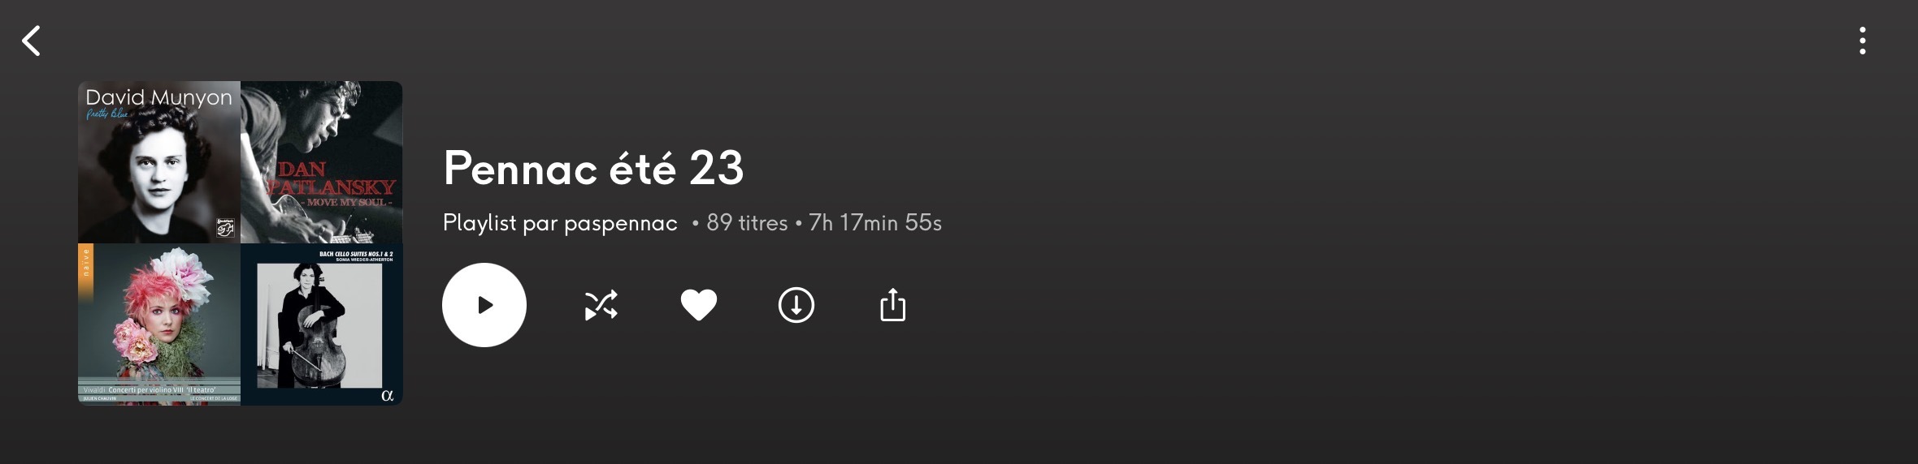
Task: Visit the paspennac creator profile
Action: (621, 223)
